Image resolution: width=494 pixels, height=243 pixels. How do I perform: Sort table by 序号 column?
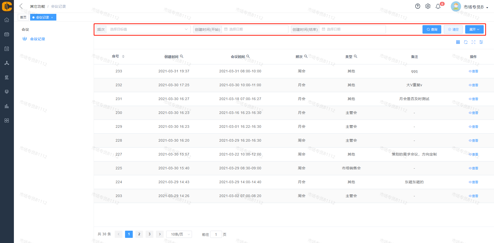[x=123, y=56]
